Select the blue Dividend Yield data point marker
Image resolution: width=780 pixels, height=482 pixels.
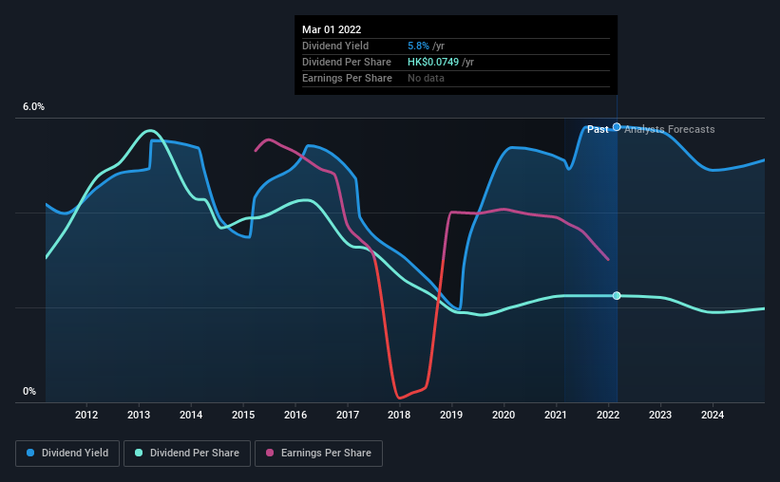click(x=617, y=127)
